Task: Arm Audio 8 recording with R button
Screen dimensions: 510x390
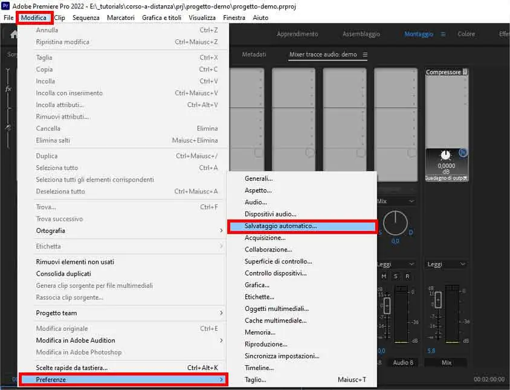Action: (407, 276)
